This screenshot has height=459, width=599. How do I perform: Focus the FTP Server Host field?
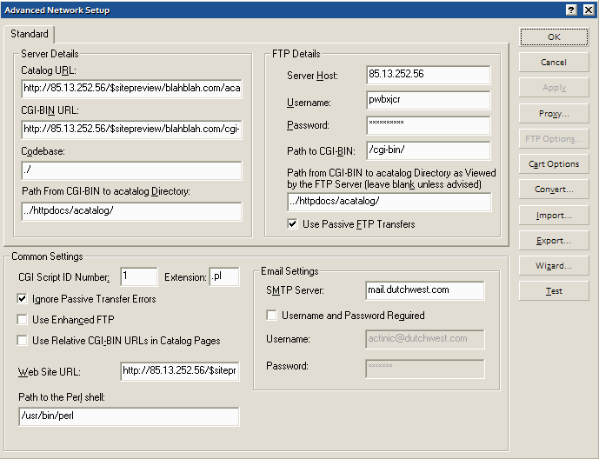428,75
